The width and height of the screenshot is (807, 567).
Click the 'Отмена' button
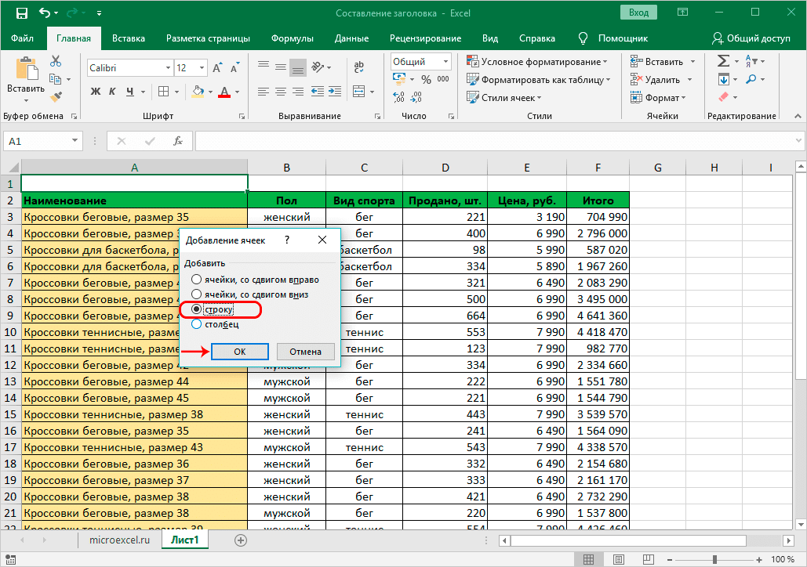point(305,352)
